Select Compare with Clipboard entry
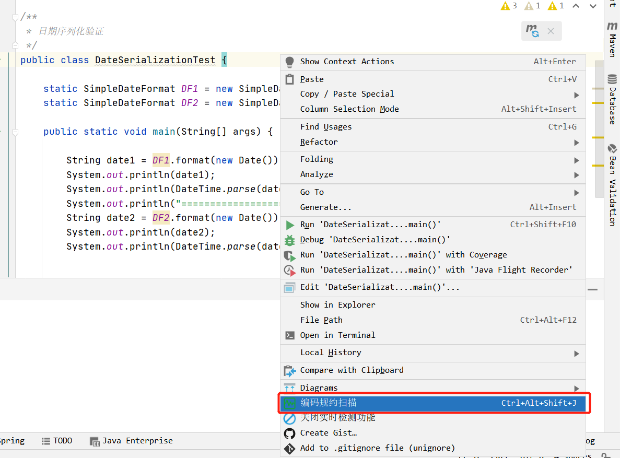Viewport: 620px width, 458px height. pos(433,371)
